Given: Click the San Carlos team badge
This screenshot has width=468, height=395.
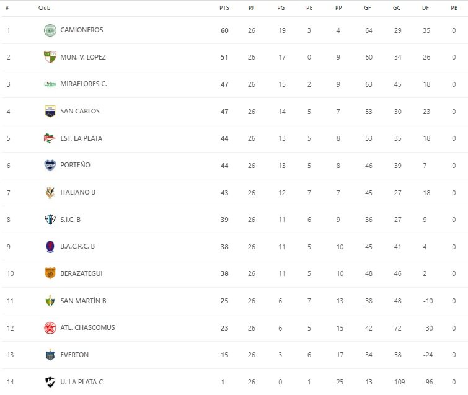Looking at the screenshot, I should [50, 112].
